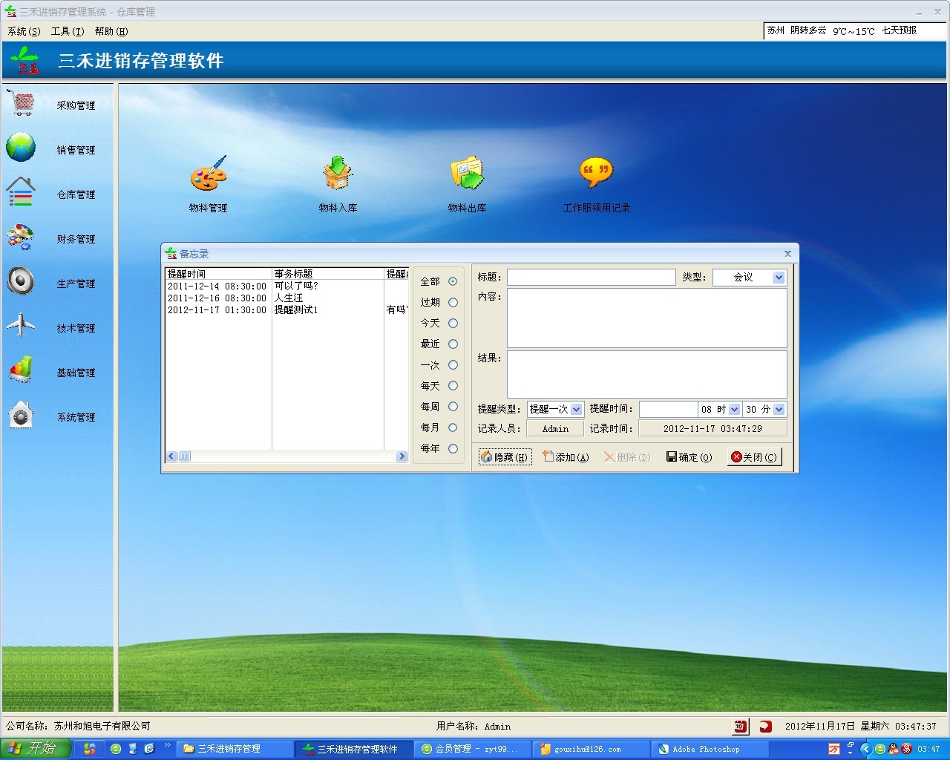Open the 七天预报 weather forecast link
This screenshot has width=950, height=760.
(x=899, y=30)
